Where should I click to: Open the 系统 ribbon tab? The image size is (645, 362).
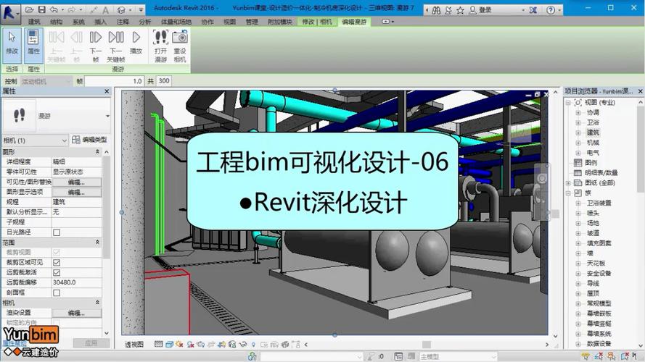(78, 22)
